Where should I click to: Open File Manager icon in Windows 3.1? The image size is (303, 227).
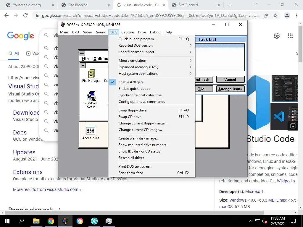point(91,76)
